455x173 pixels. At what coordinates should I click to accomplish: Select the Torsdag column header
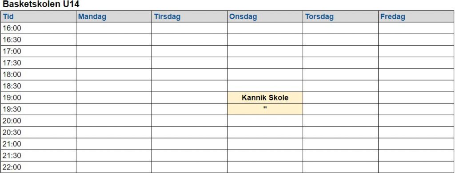pos(340,16)
